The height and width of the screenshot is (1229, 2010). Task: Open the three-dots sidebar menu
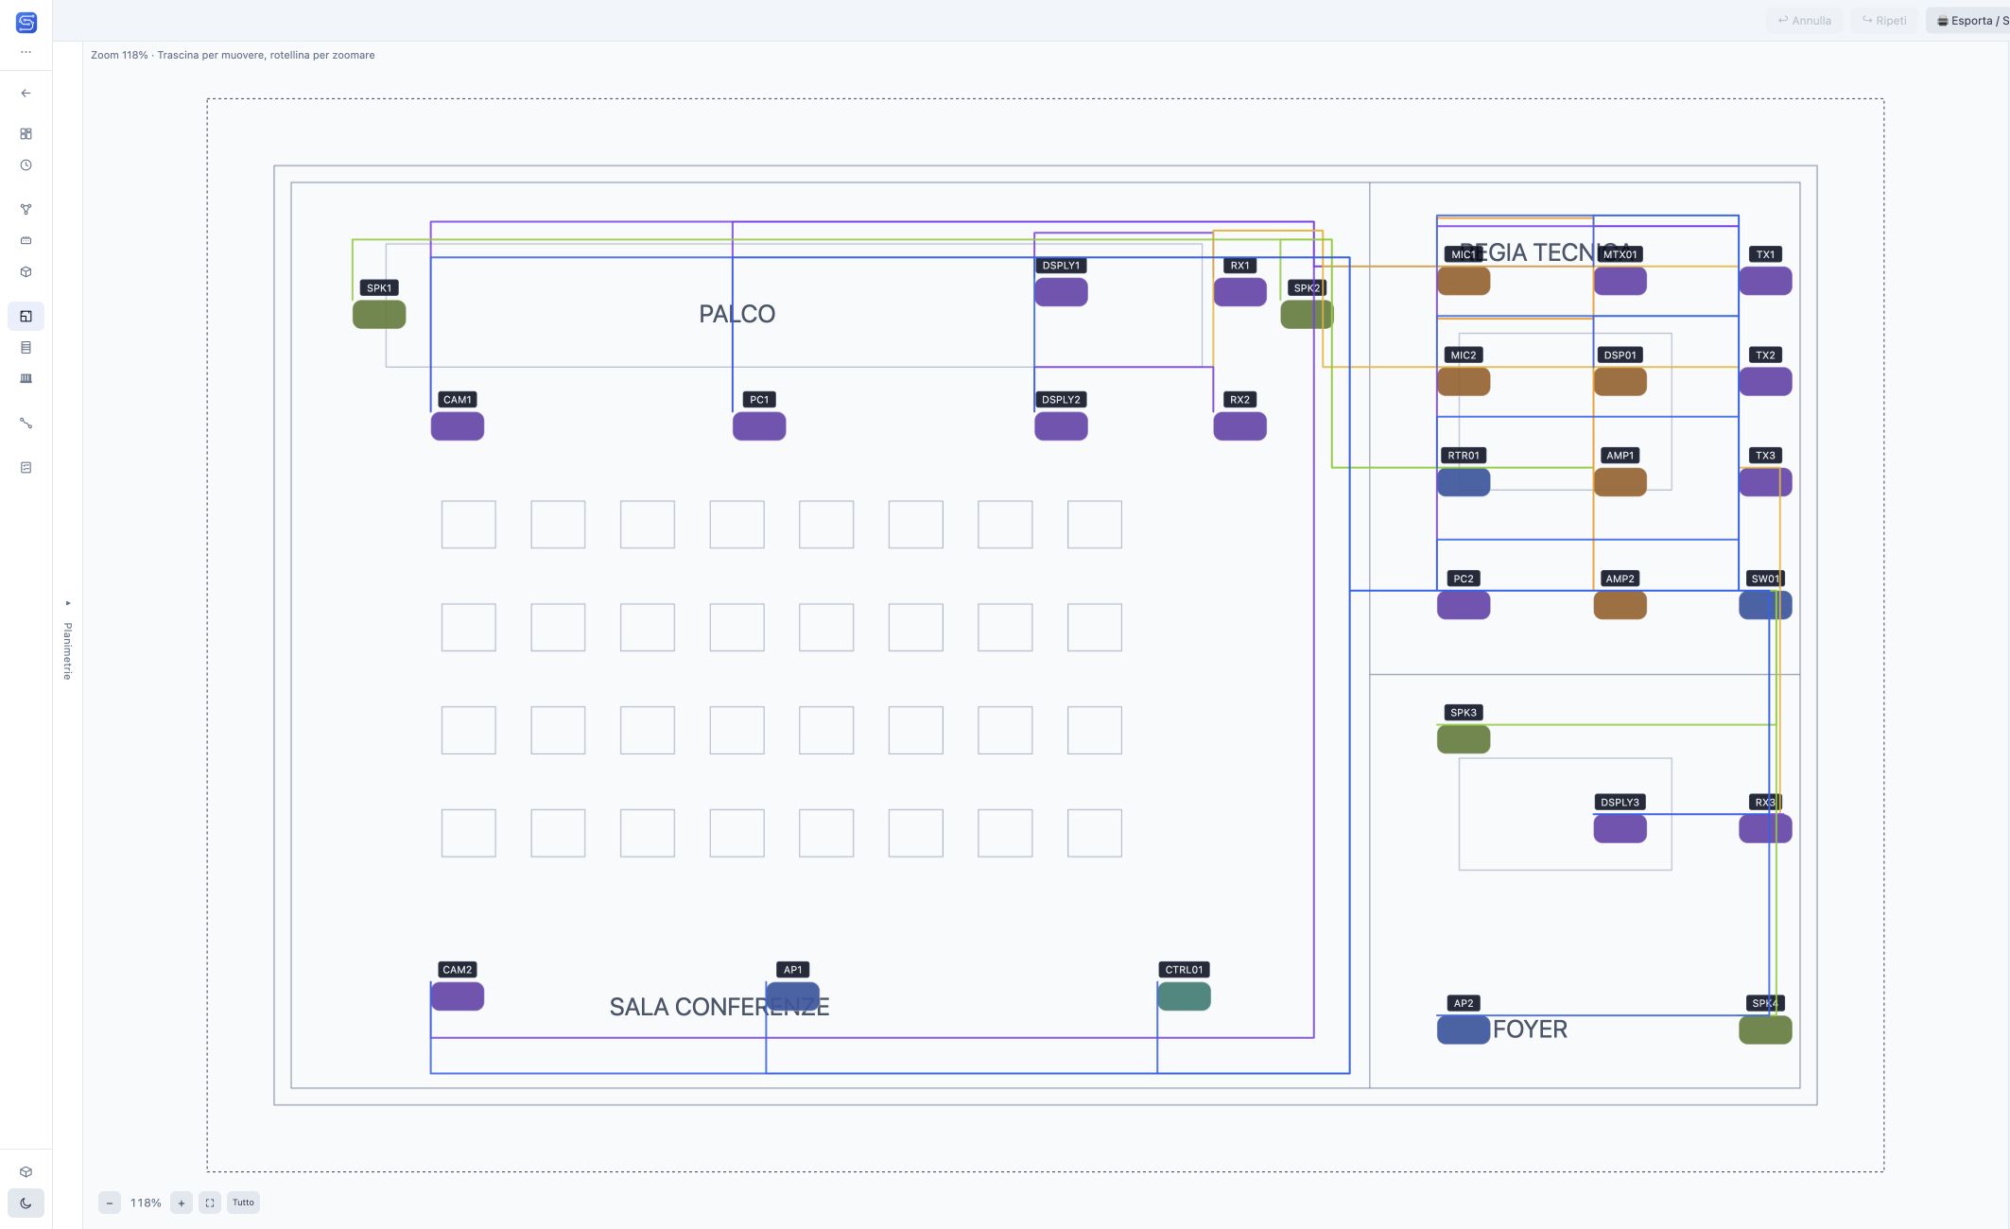tap(26, 52)
